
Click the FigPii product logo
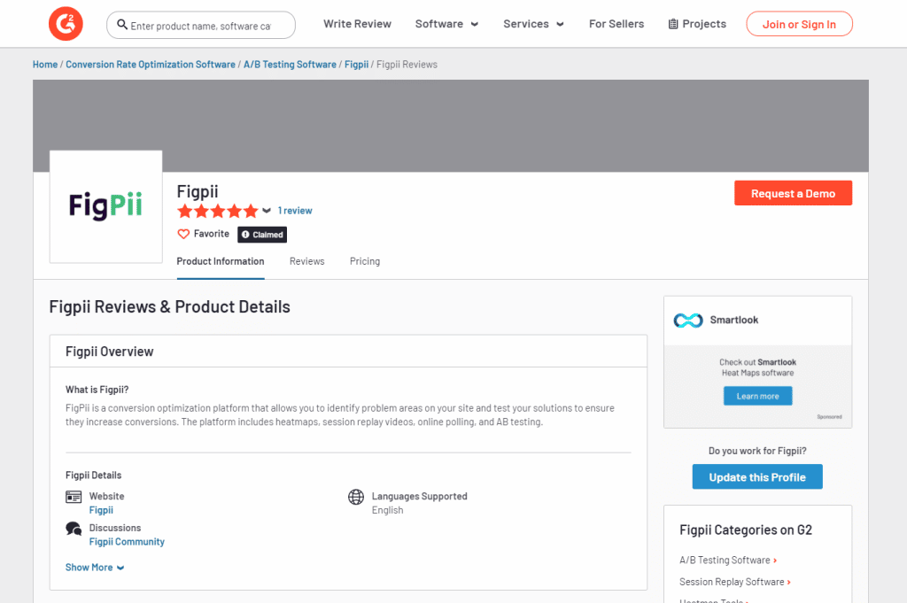pyautogui.click(x=106, y=206)
